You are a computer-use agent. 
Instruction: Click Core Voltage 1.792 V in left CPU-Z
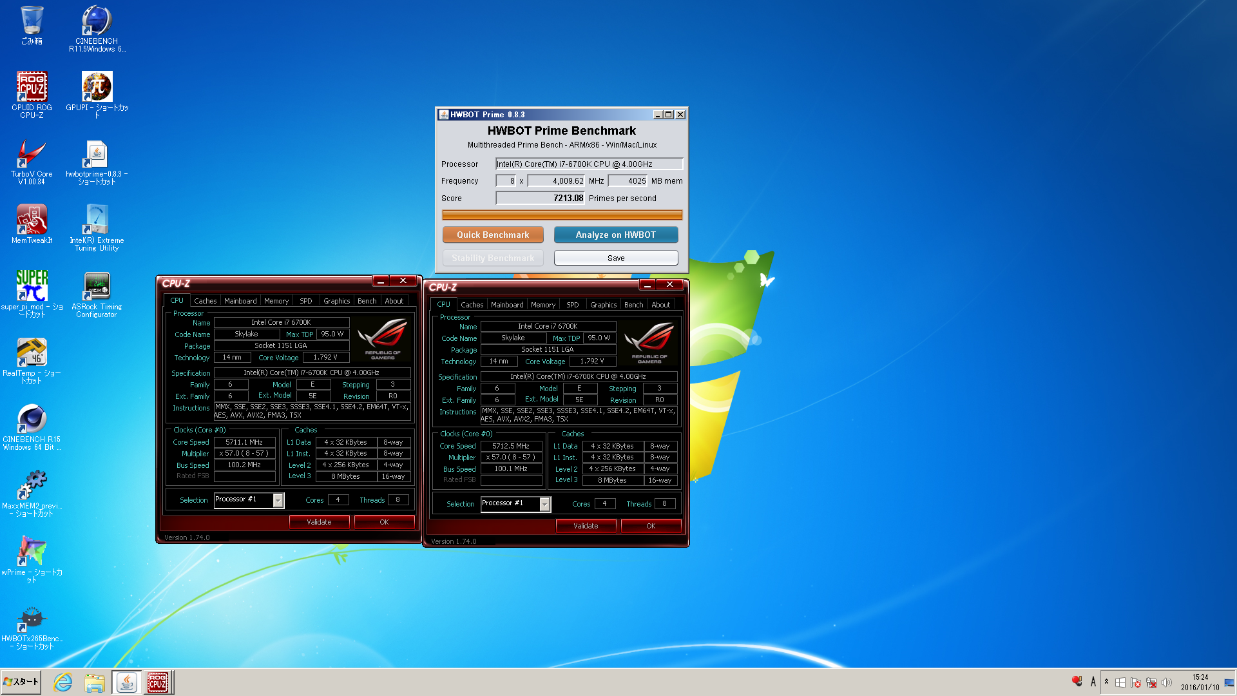coord(325,357)
